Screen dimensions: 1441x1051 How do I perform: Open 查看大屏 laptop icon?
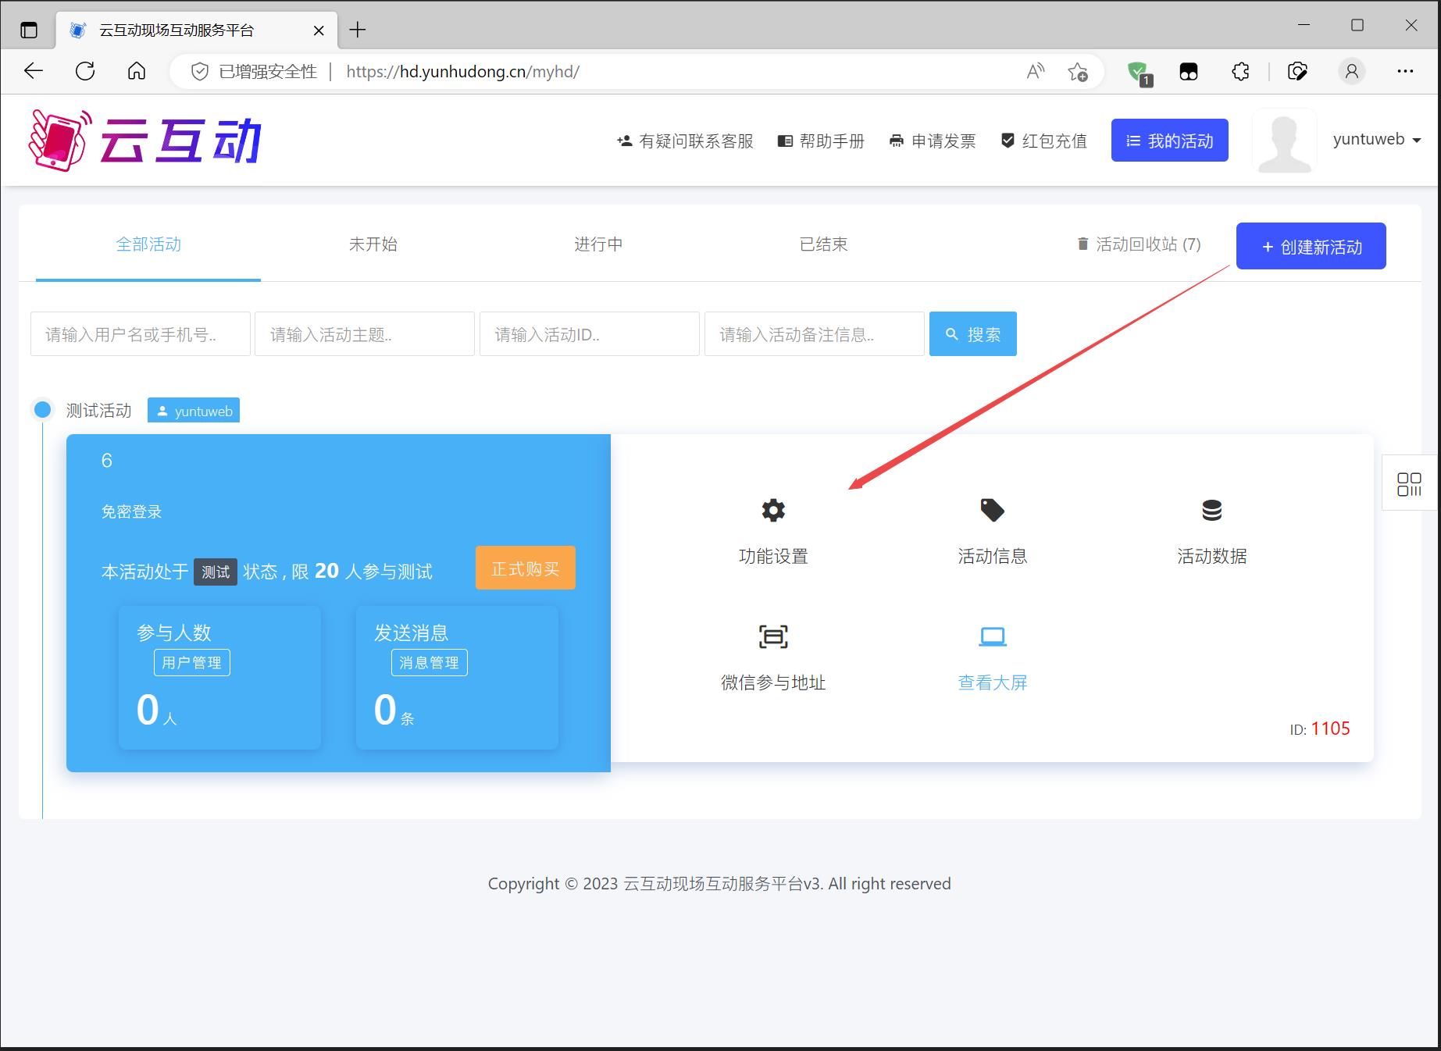click(992, 637)
